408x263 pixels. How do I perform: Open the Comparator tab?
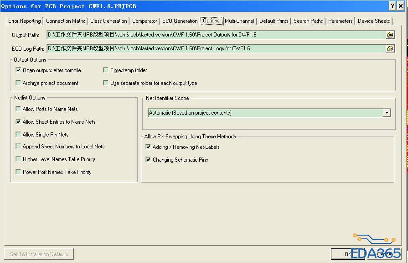tap(145, 21)
